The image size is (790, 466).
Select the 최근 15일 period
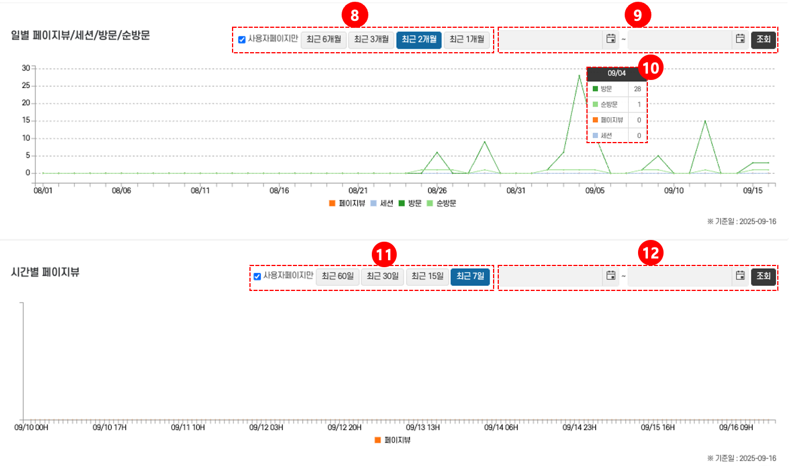tap(427, 276)
